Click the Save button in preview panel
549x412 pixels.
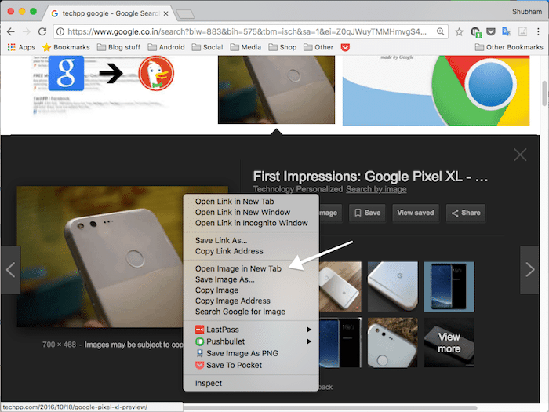coord(367,213)
